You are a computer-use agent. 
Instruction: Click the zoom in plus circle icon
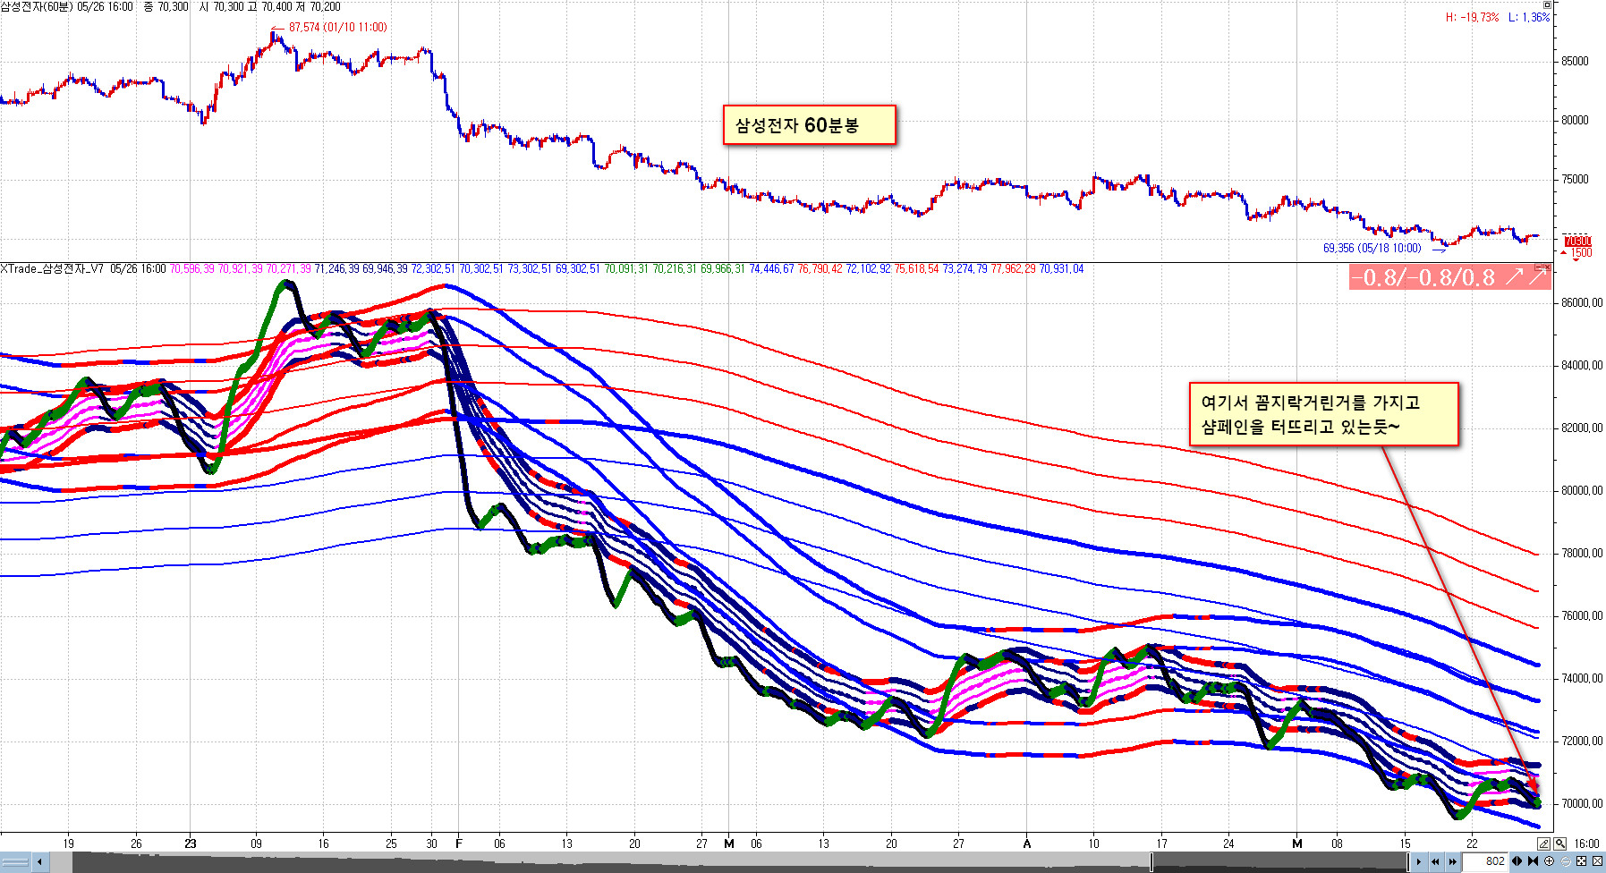pyautogui.click(x=1550, y=861)
